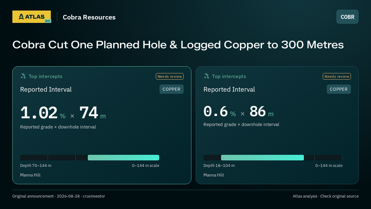Click 'Reported Interval' title in 86 m card

coord(229,89)
